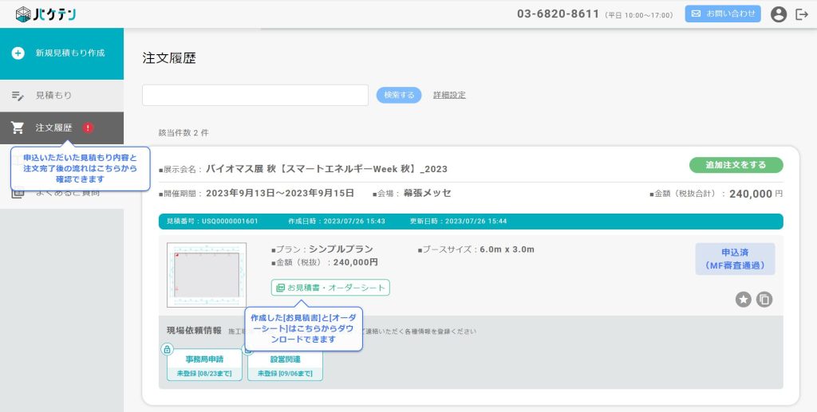Select 見積もり sidebar menu item

tap(61, 96)
